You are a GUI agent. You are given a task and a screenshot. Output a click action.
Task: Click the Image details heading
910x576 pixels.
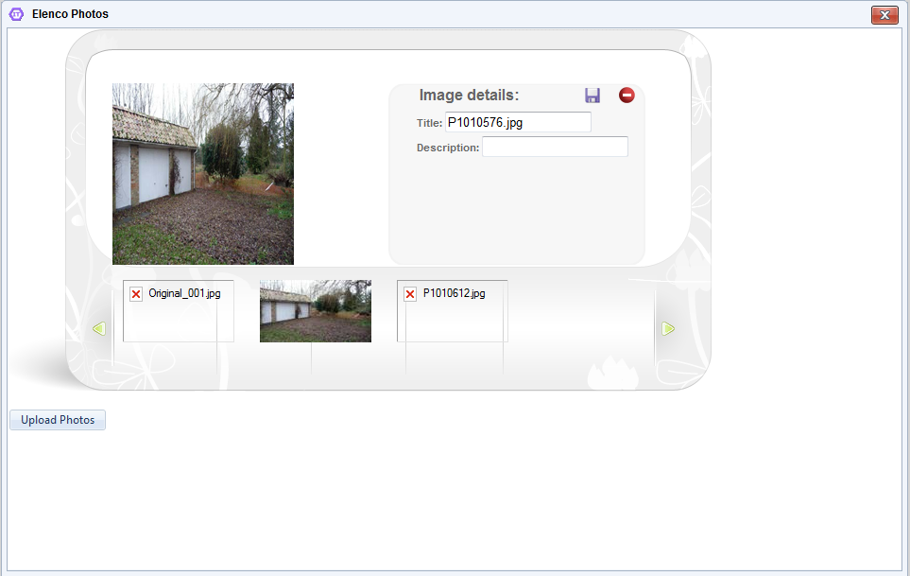(x=469, y=95)
